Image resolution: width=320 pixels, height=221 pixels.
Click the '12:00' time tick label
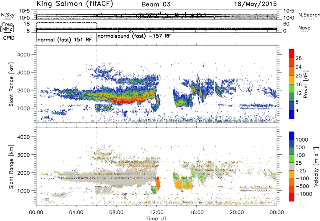pyautogui.click(x=156, y=213)
